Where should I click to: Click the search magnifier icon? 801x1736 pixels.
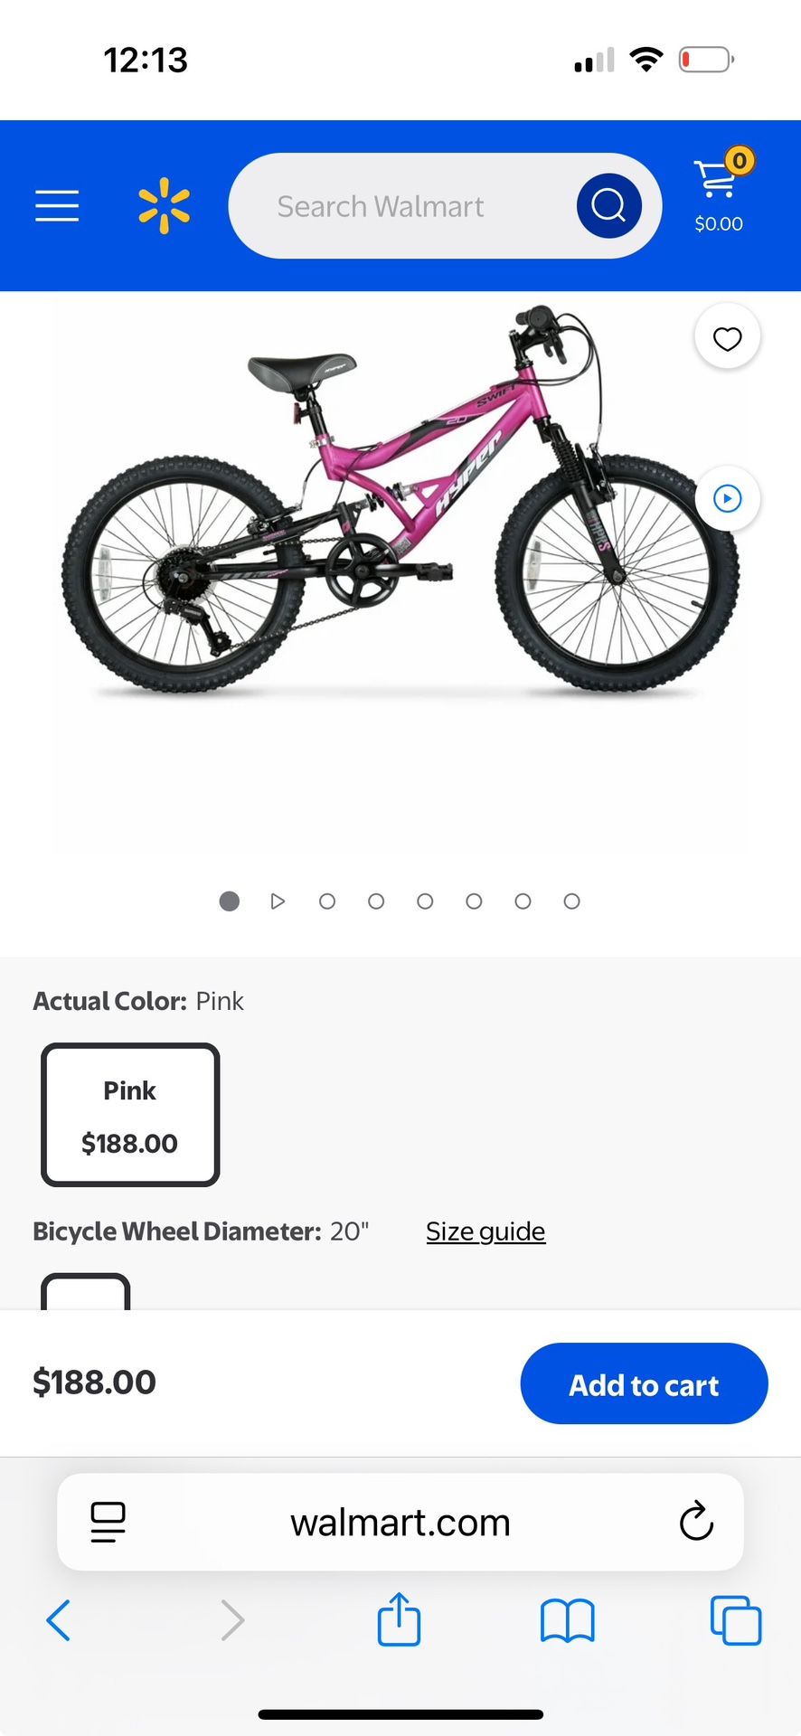point(608,205)
